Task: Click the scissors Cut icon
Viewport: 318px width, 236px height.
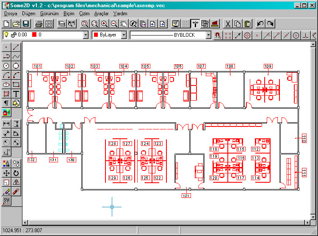Action: point(227,24)
